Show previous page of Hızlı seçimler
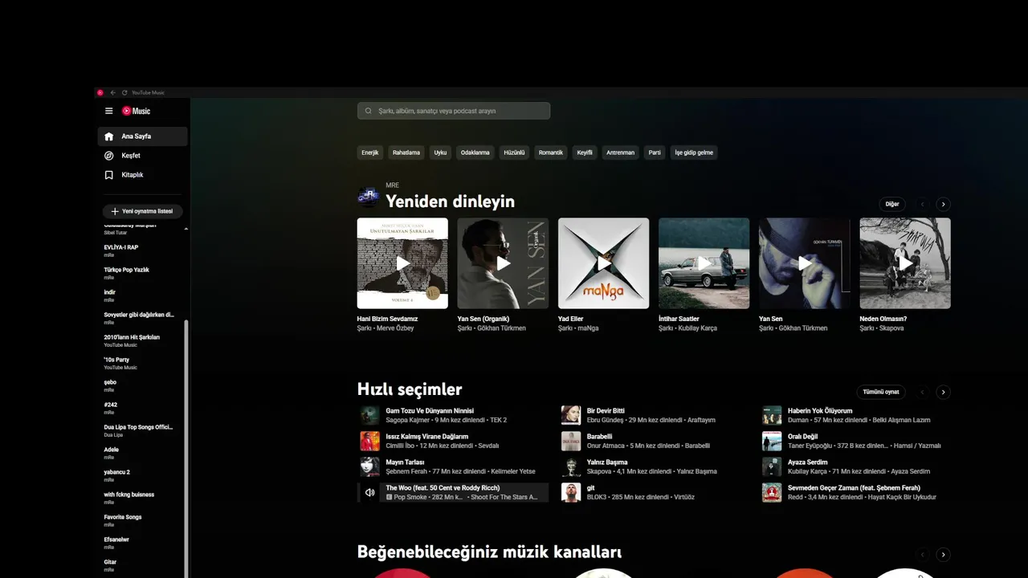The height and width of the screenshot is (578, 1028). pos(923,393)
